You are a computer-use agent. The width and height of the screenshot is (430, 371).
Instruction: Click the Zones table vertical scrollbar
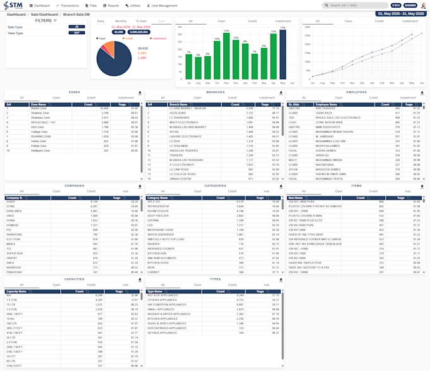[x=142, y=138]
